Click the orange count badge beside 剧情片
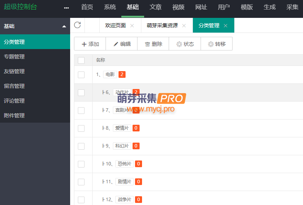The image size is (303, 205). pyautogui.click(x=139, y=182)
